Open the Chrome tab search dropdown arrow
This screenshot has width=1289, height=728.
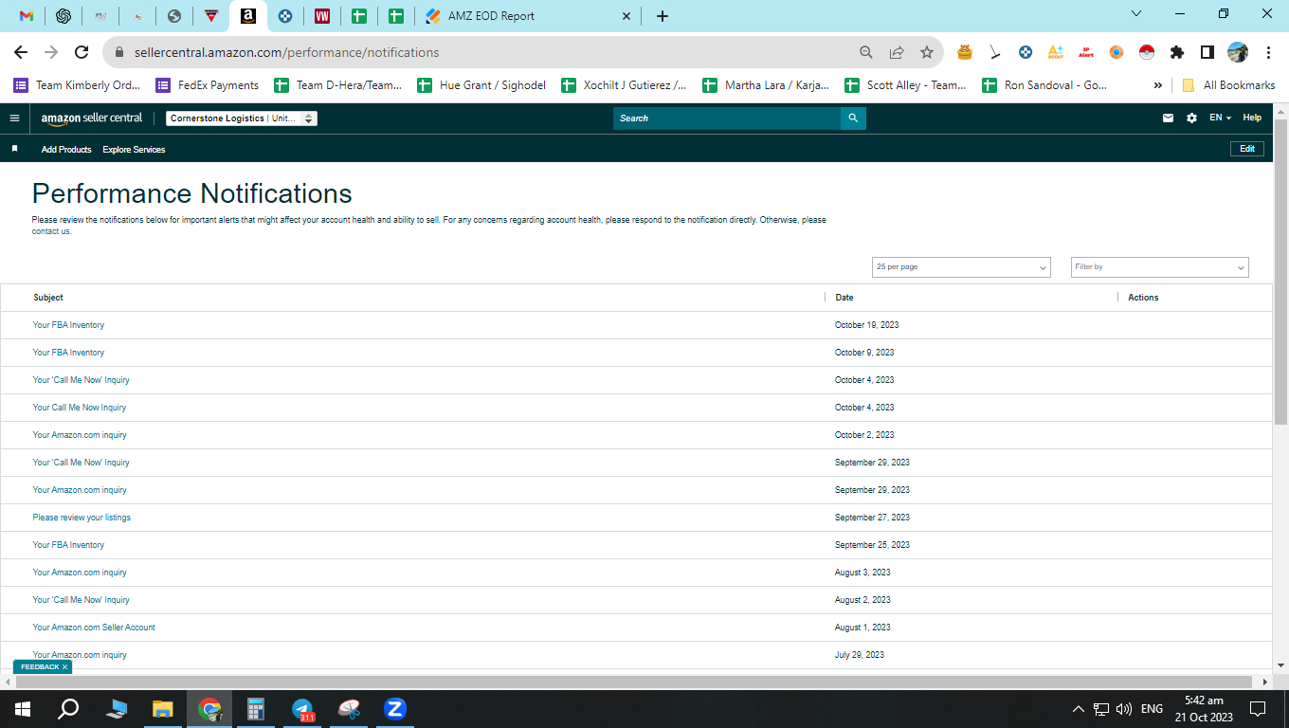click(x=1137, y=14)
